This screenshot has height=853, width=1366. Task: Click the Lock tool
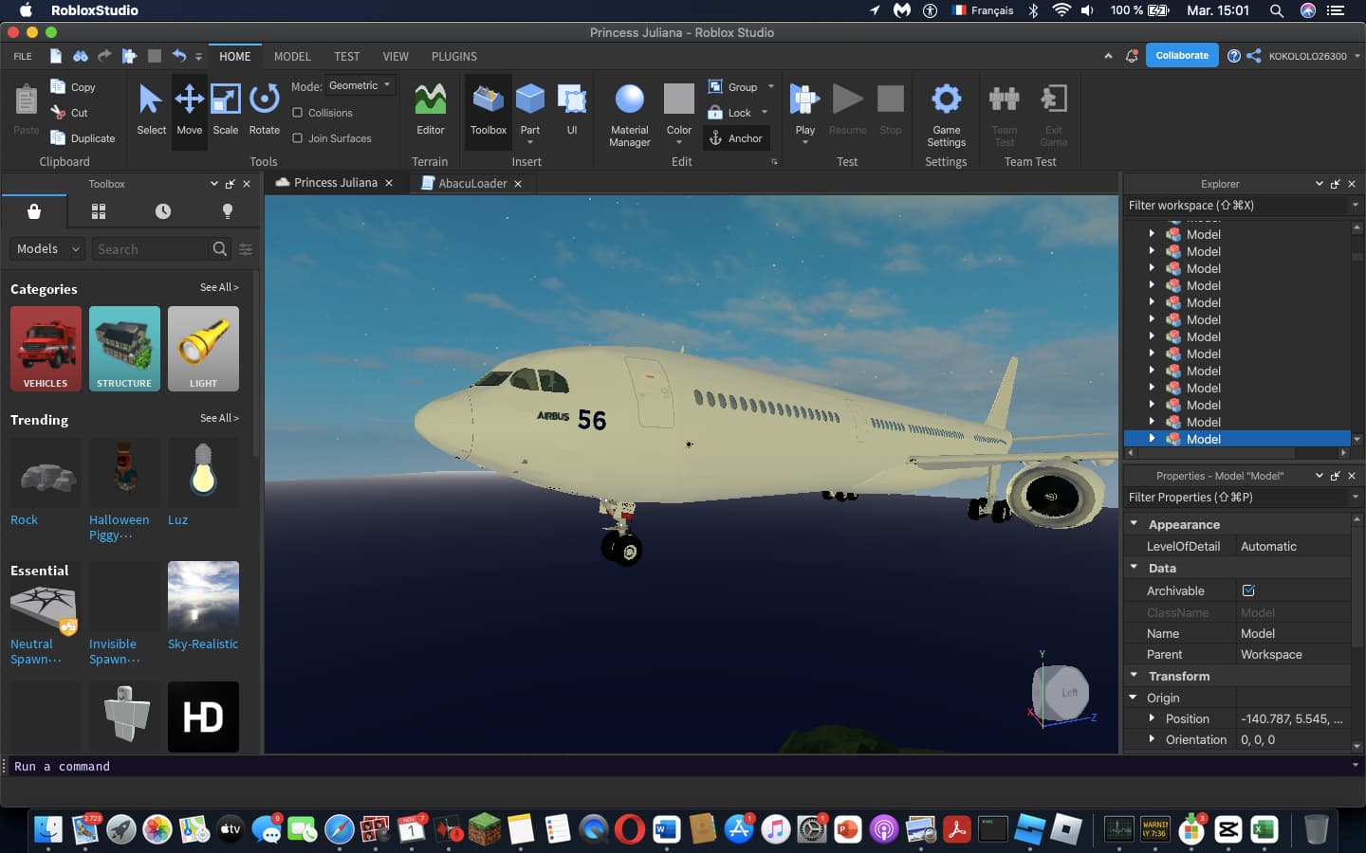(729, 113)
